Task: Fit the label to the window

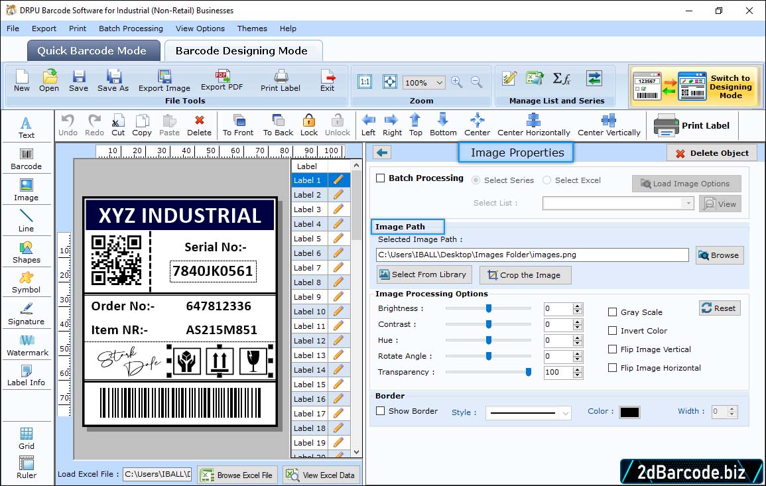Action: [390, 82]
